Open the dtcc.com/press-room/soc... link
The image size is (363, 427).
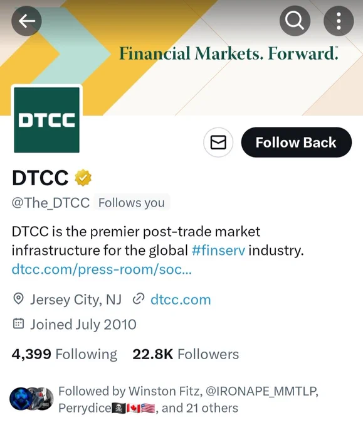pyautogui.click(x=102, y=269)
